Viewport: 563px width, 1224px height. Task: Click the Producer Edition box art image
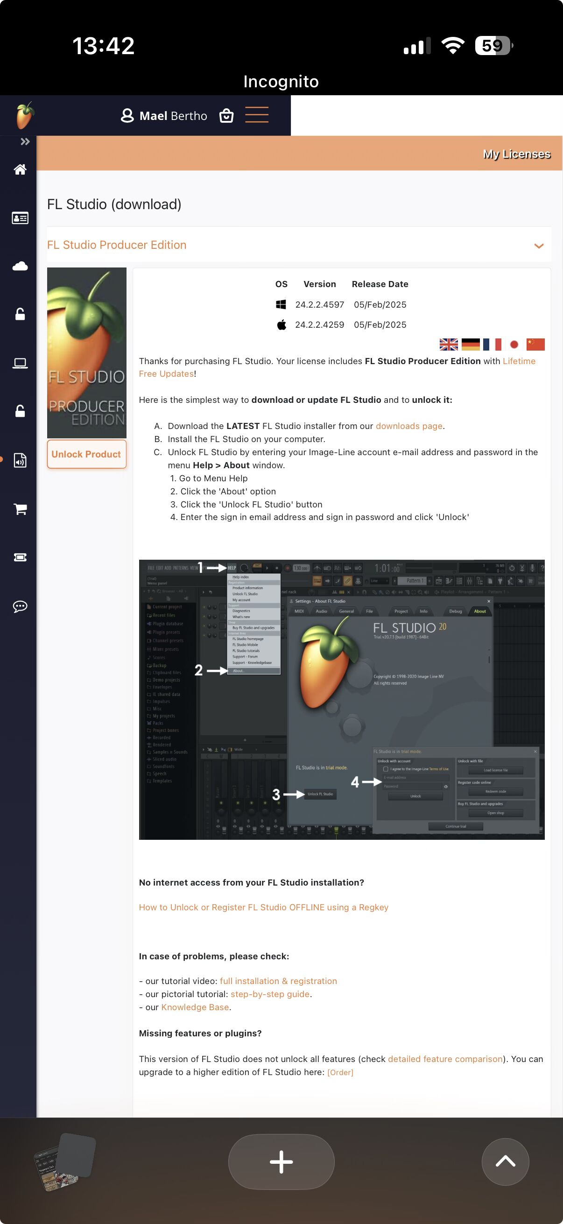[x=86, y=352]
